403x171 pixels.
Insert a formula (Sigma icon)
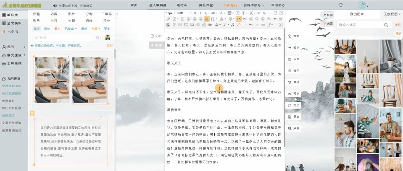pos(174,25)
